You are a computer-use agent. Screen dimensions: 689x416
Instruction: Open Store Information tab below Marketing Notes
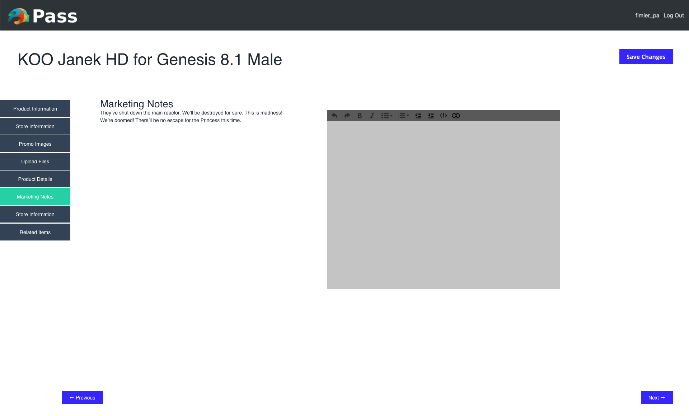coord(35,214)
